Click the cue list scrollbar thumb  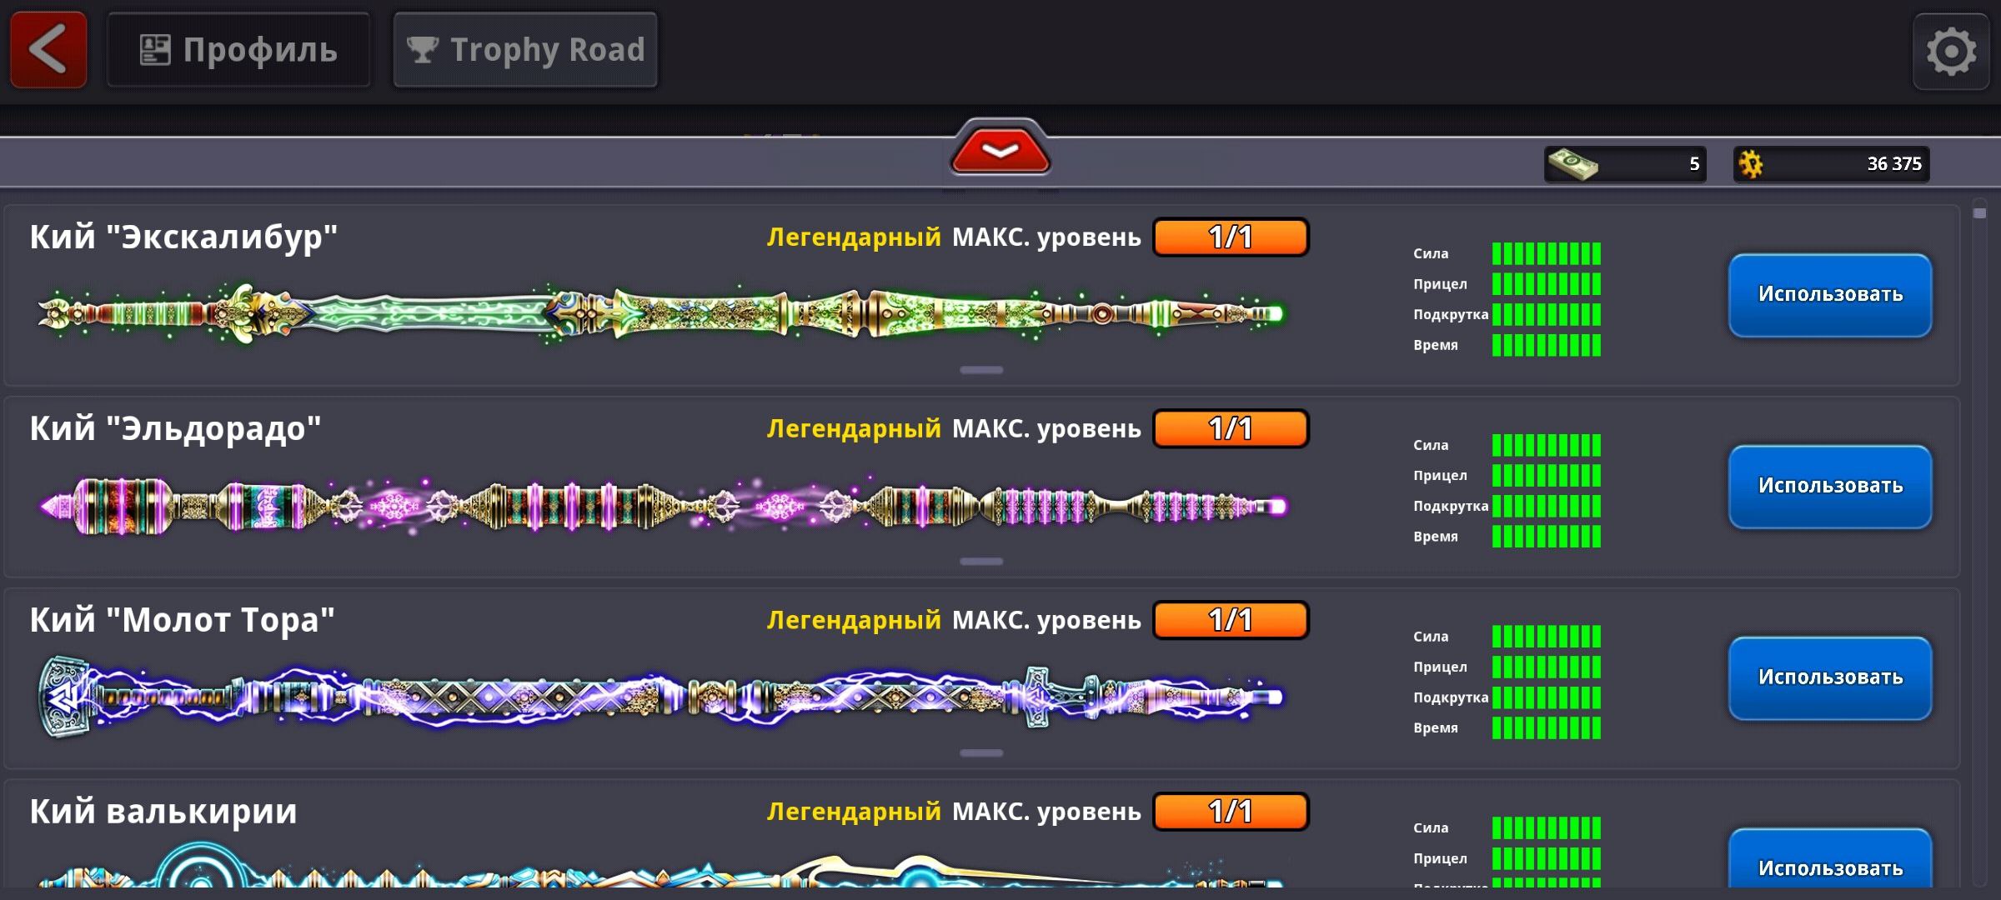(1979, 214)
